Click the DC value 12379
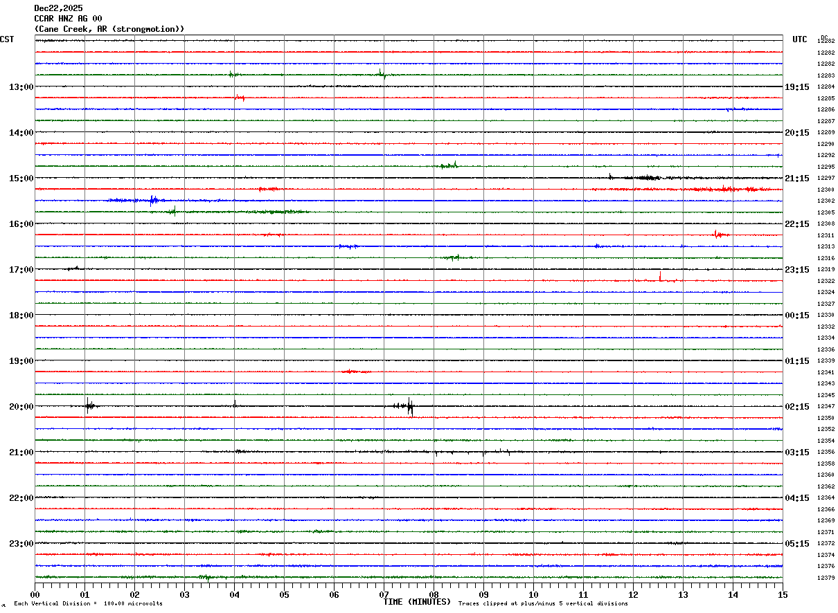Image resolution: width=838 pixels, height=613 pixels. click(826, 578)
